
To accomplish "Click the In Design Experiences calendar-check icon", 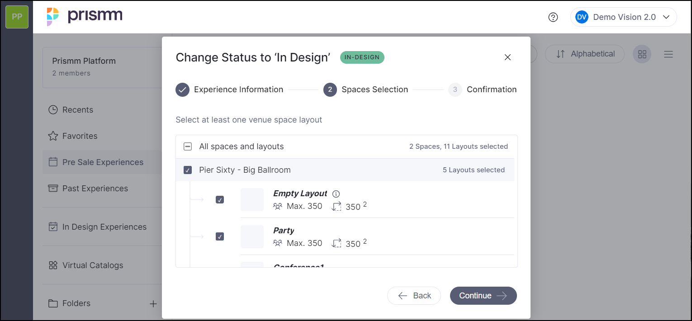I will point(53,227).
